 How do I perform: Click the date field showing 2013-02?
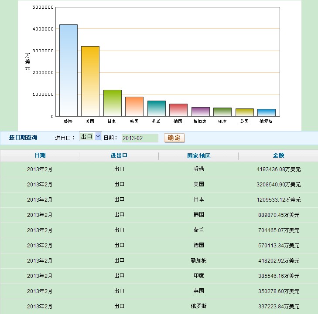pos(140,138)
